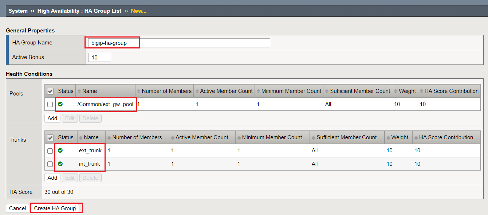Click sort arrows beside Trunks Name header
This screenshot has height=215, width=488.
81,137
